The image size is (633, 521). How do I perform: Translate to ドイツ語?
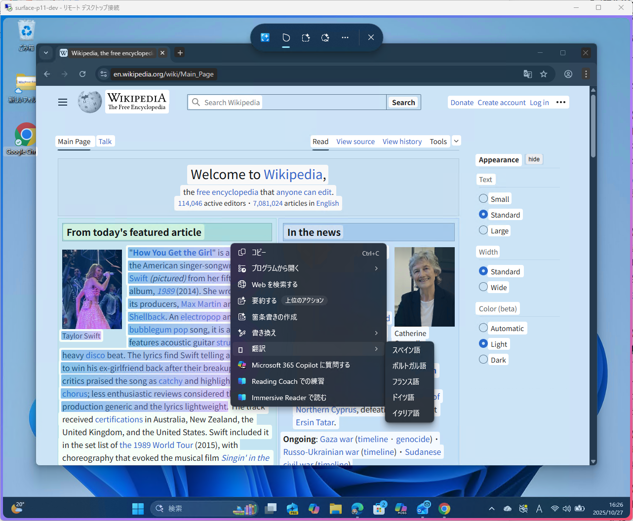(x=409, y=397)
